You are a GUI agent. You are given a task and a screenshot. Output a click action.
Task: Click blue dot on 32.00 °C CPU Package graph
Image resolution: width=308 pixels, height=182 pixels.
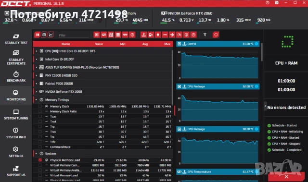[x=257, y=86]
